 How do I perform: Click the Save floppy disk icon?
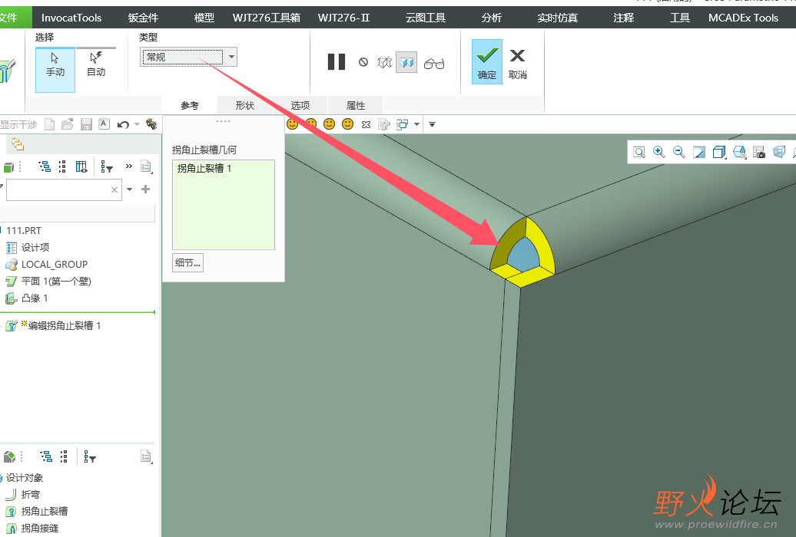point(86,124)
